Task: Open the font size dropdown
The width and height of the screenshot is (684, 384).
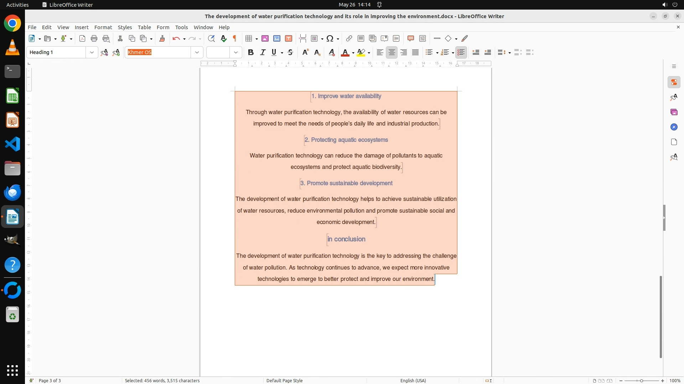Action: [x=236, y=53]
